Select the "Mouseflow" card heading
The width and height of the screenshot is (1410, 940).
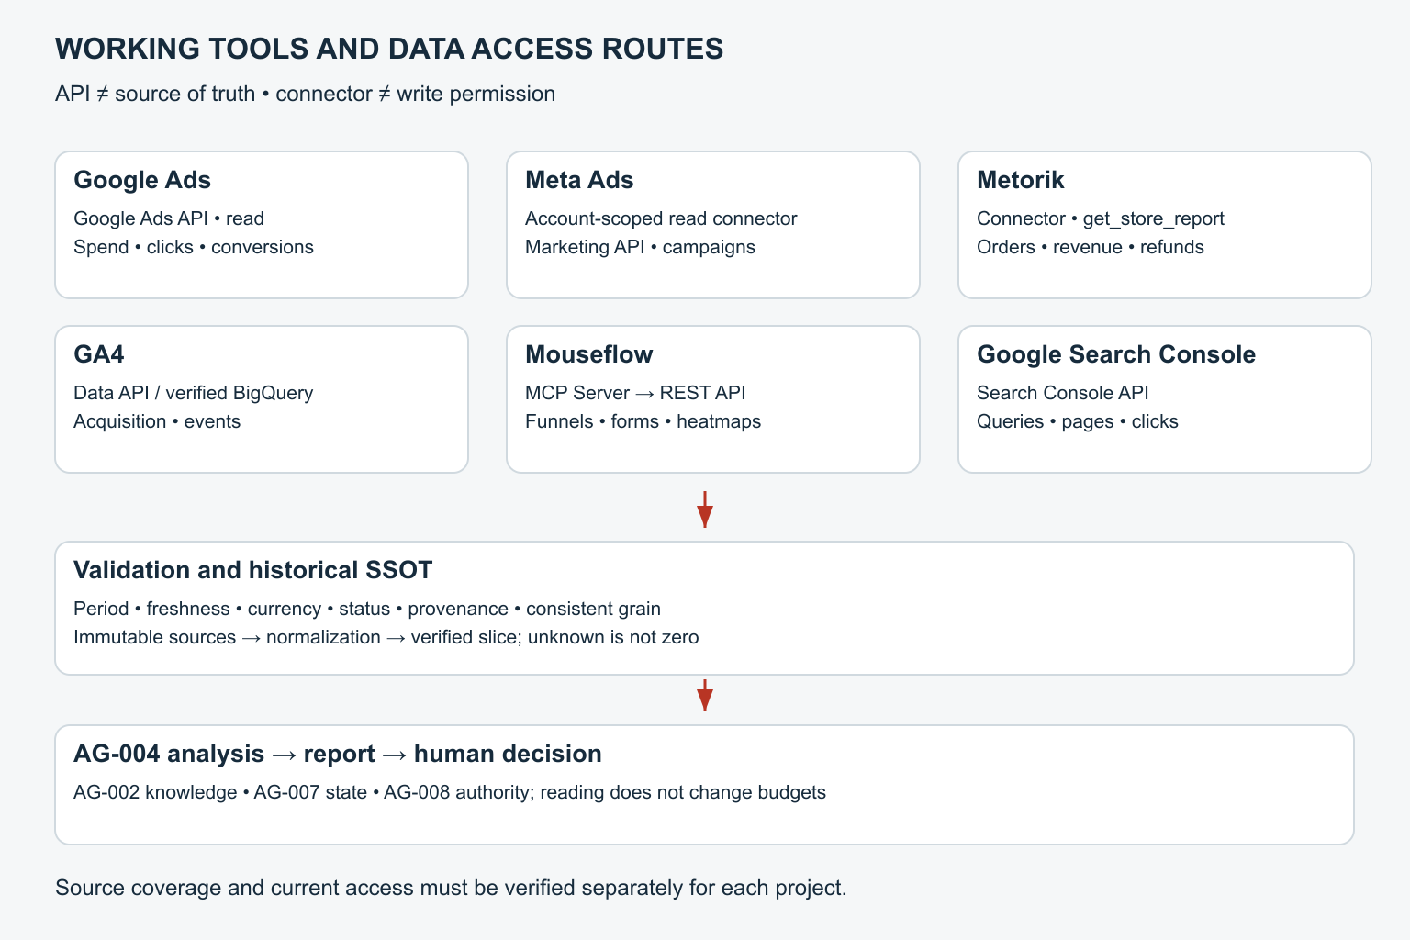[589, 354]
